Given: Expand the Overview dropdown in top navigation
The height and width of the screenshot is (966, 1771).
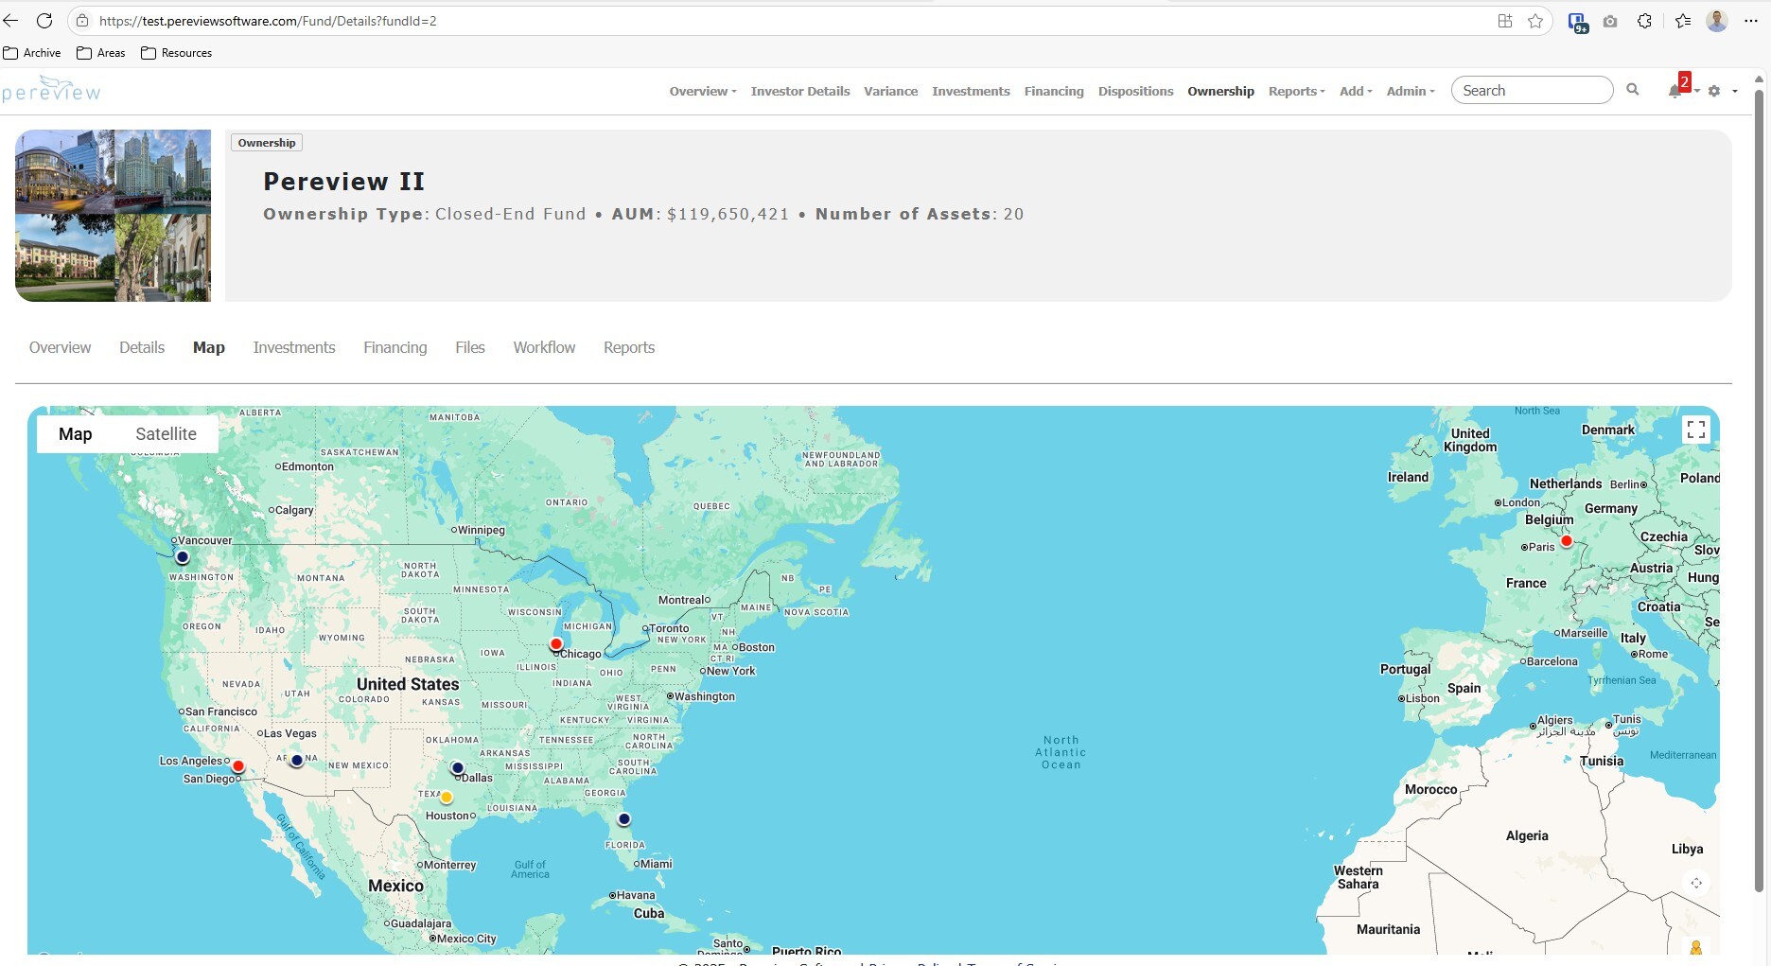Looking at the screenshot, I should 702,91.
